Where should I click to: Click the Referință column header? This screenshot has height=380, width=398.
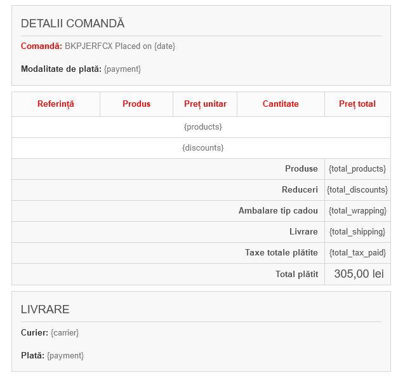point(56,104)
